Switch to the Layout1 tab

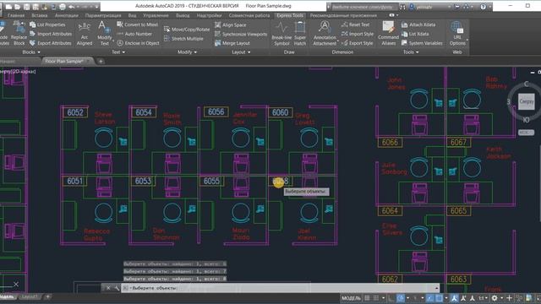30,296
